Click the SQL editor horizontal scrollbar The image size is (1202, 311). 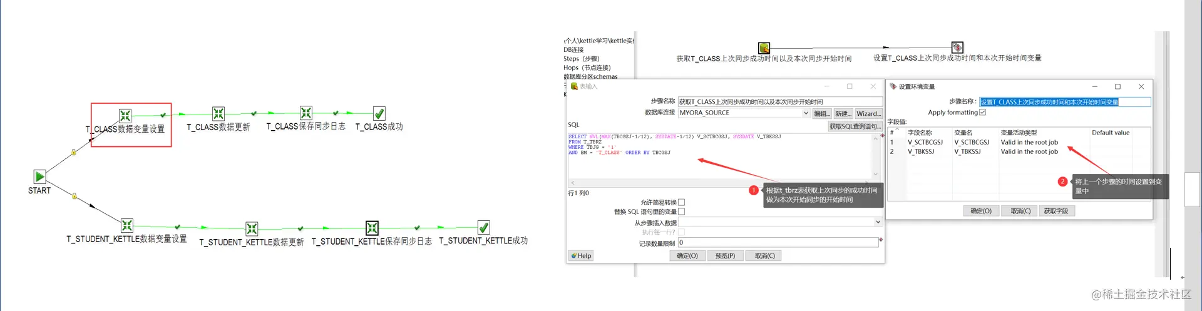coord(720,183)
